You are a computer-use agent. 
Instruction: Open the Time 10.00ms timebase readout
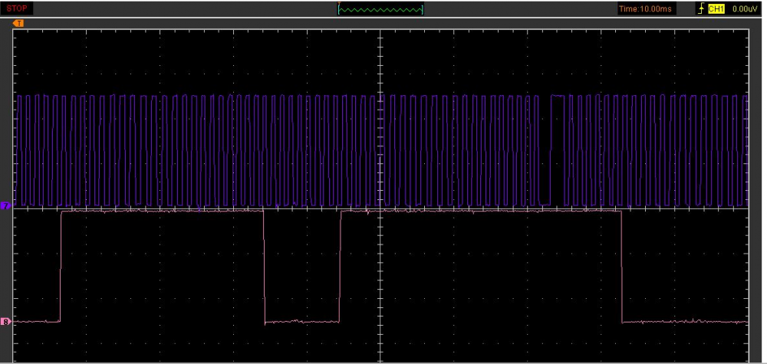[644, 9]
